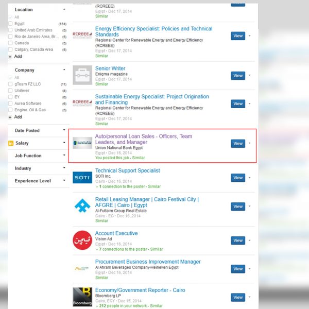309x309 pixels.
Task: Click the Union National Bank Egypt logo
Action: pyautogui.click(x=82, y=143)
